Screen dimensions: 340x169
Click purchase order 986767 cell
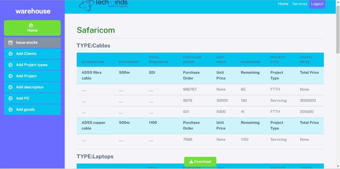tap(190, 89)
